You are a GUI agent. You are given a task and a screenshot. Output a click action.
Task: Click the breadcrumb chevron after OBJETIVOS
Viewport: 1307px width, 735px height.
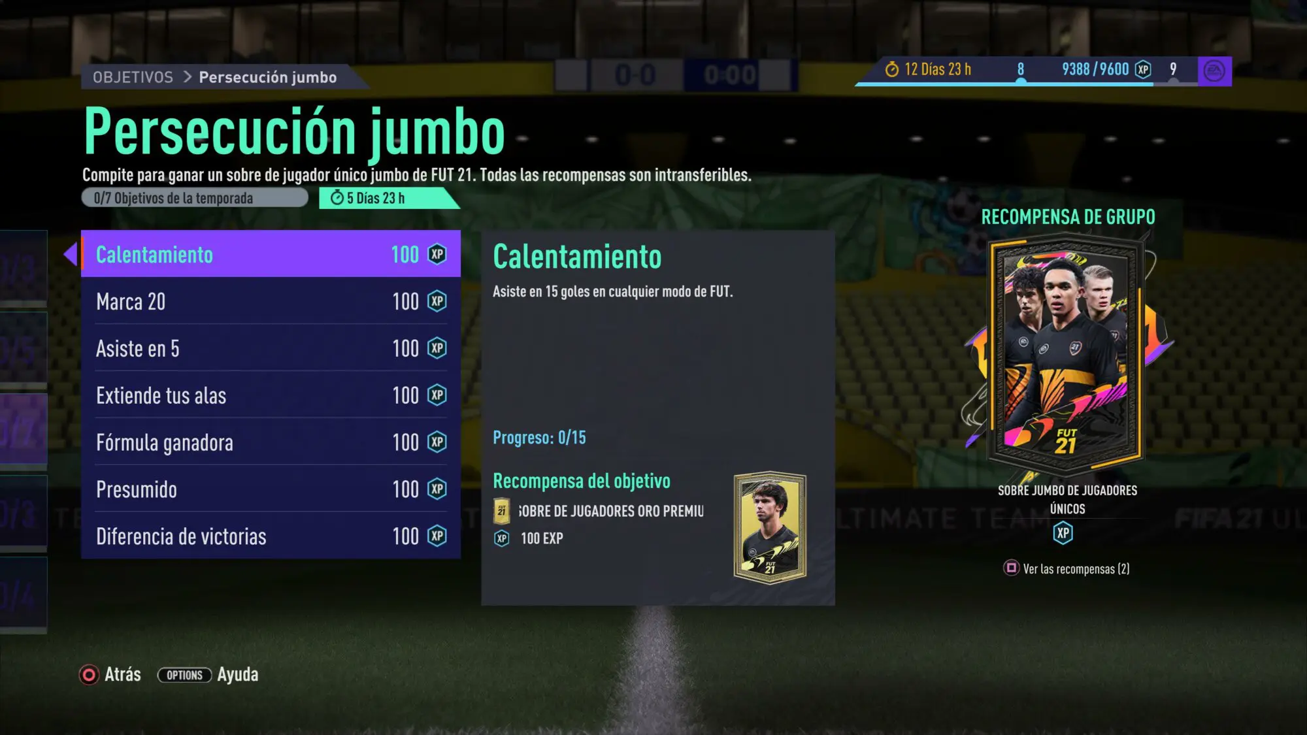(188, 77)
